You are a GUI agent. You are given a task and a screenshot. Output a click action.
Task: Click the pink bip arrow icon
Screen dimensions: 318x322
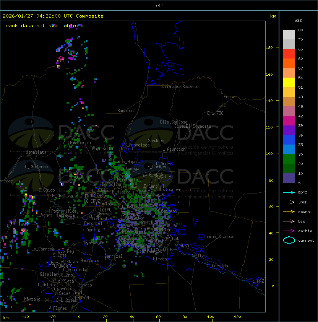(289, 221)
